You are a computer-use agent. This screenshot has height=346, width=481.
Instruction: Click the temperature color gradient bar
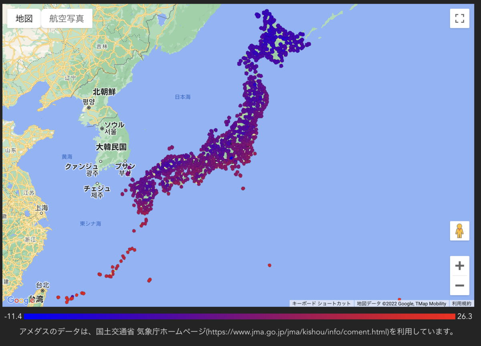[239, 316]
